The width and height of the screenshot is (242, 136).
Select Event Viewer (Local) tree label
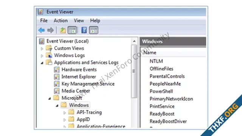point(68,41)
